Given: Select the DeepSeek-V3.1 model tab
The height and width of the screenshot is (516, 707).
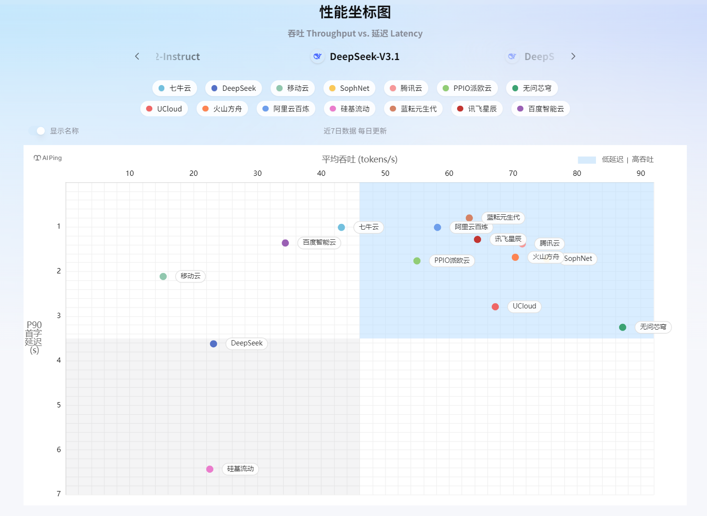Looking at the screenshot, I should point(355,57).
